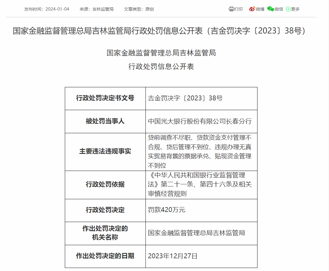
Task: Share via 微信 text link
Action: [x=279, y=9]
